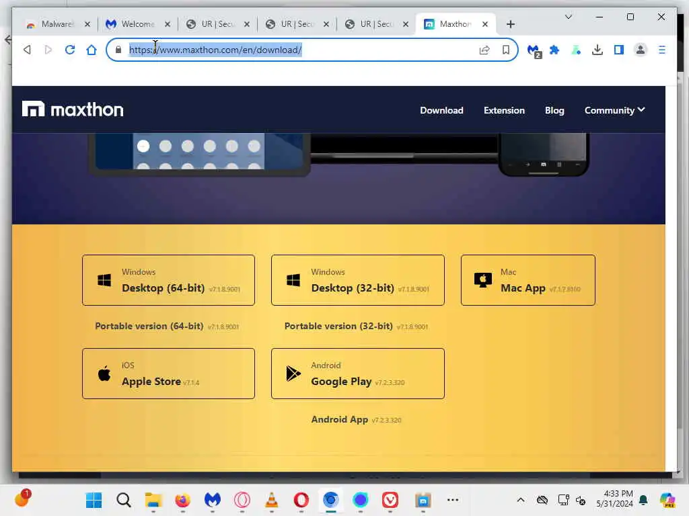Open the iOS Apple Store button

coord(168,374)
